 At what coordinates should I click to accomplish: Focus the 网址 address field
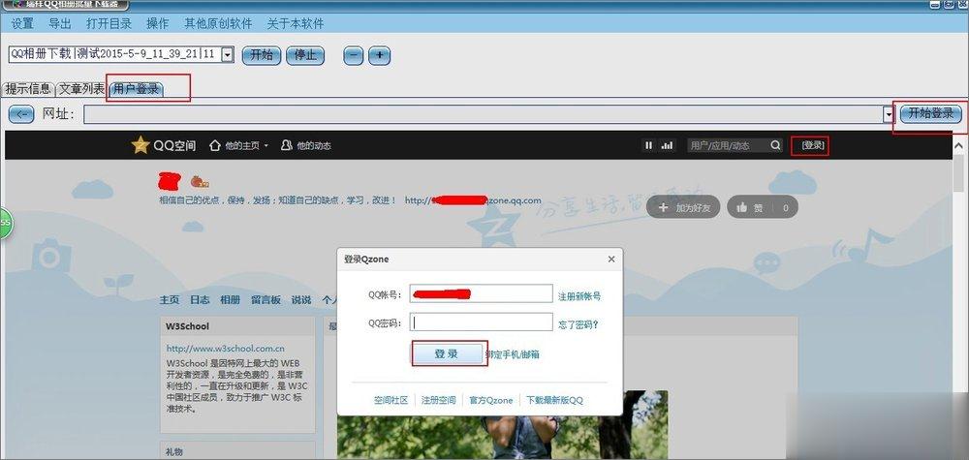(484, 114)
